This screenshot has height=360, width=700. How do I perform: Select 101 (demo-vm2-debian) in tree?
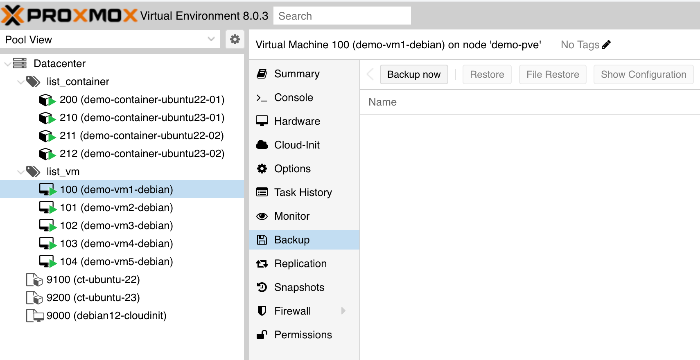tap(122, 207)
